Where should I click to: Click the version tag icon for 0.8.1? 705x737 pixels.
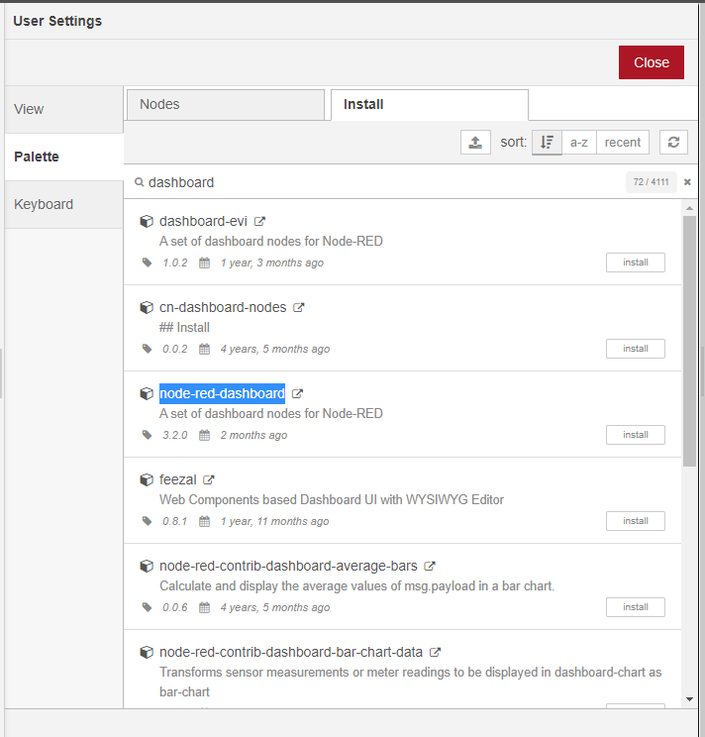pos(147,521)
